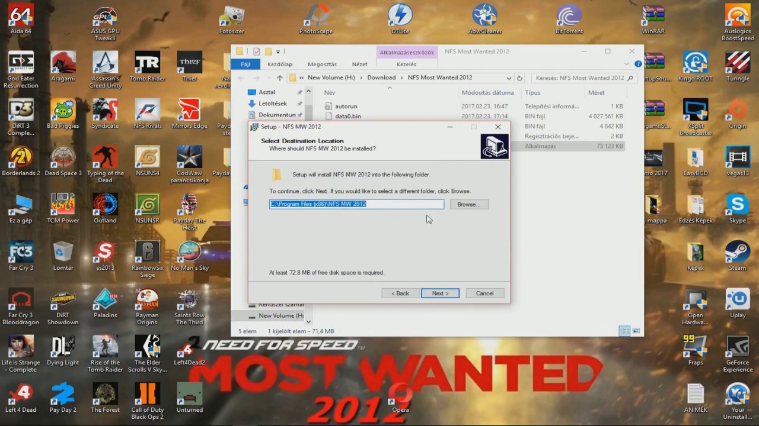The image size is (759, 426).
Task: Click the Explorer up-directory arrow
Action: (280, 78)
